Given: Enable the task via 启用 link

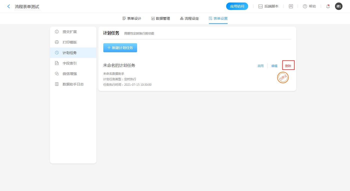Looking at the screenshot, I should click(260, 66).
